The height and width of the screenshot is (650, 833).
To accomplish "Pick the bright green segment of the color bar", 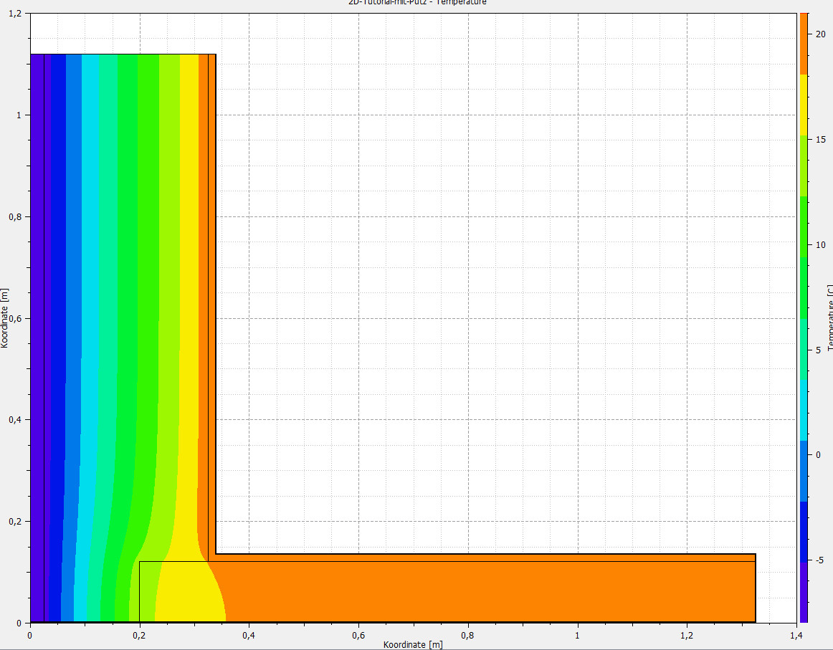I will click(x=804, y=226).
